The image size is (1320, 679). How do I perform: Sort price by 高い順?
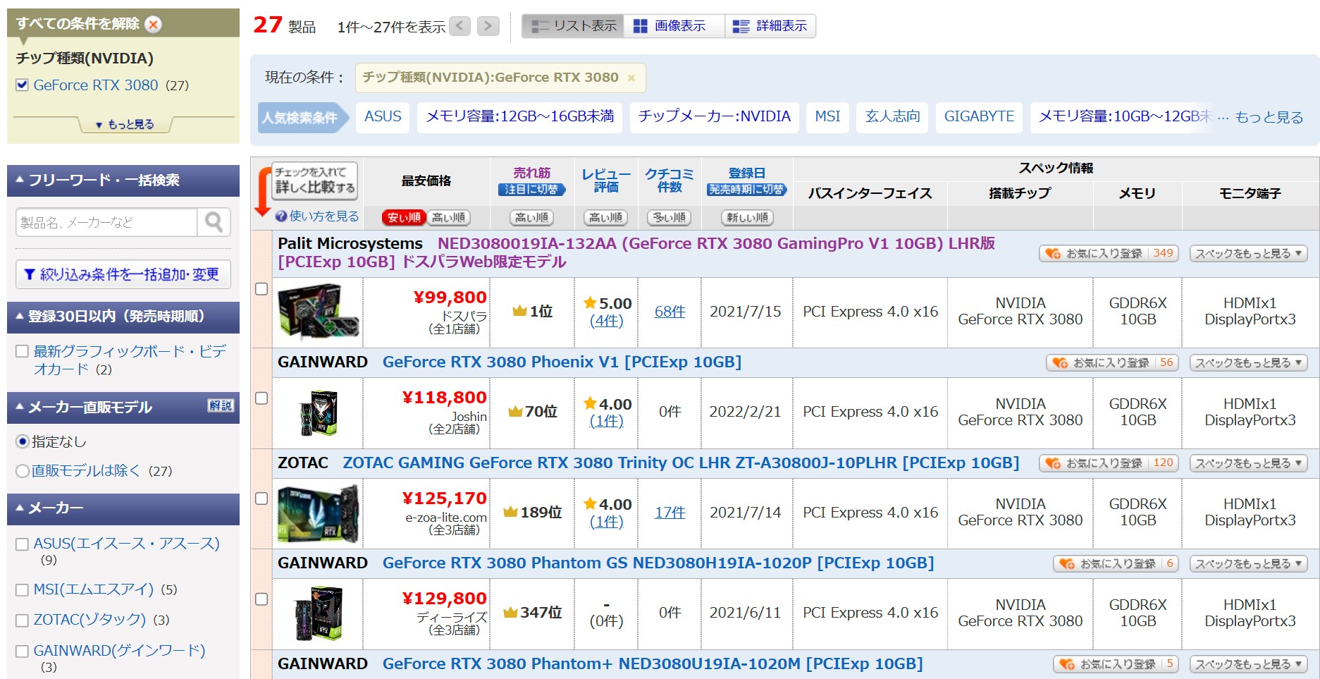tap(448, 218)
